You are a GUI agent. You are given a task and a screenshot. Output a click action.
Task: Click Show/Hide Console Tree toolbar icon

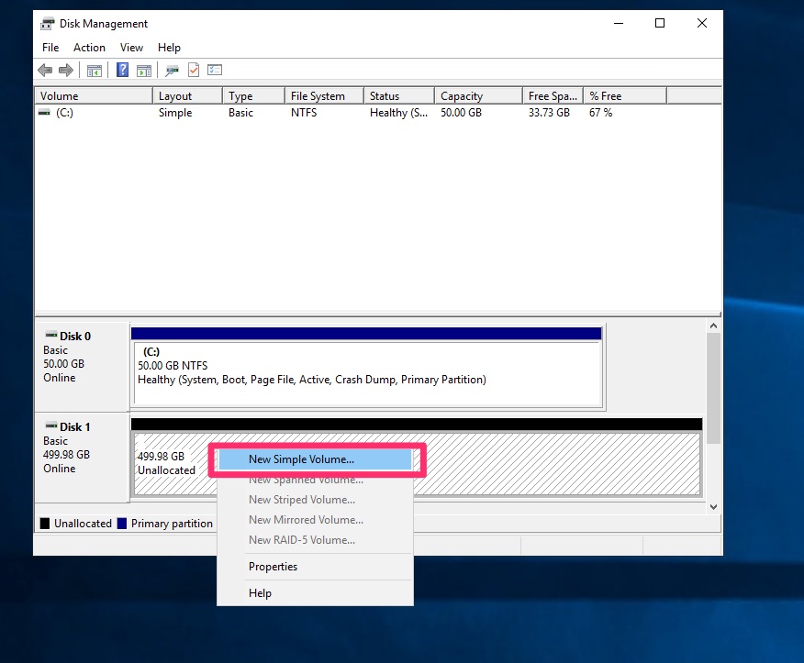pyautogui.click(x=94, y=71)
